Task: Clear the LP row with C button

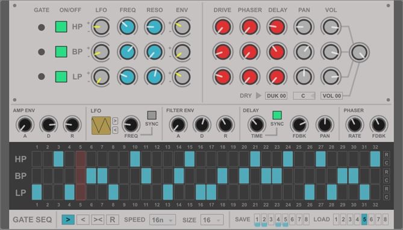Action: (386, 197)
